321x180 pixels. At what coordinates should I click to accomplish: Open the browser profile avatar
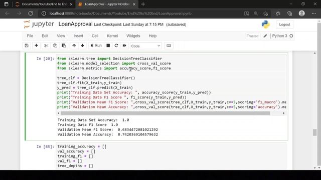302,13
